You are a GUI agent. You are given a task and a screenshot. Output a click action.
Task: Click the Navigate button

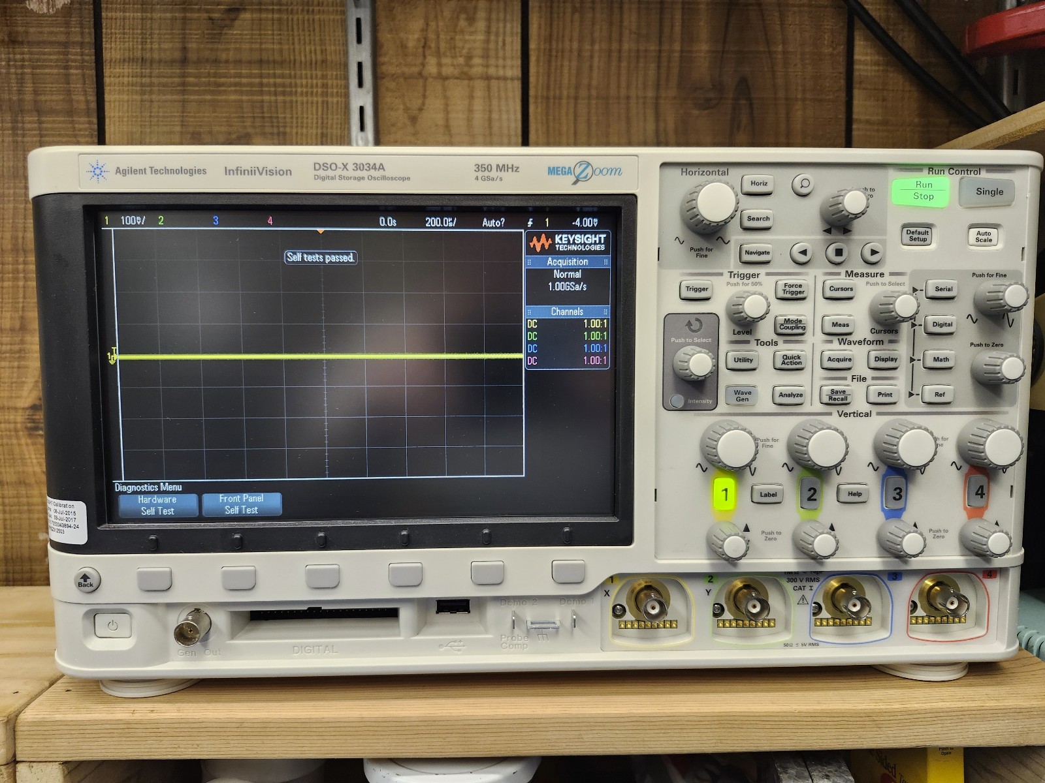tap(756, 253)
